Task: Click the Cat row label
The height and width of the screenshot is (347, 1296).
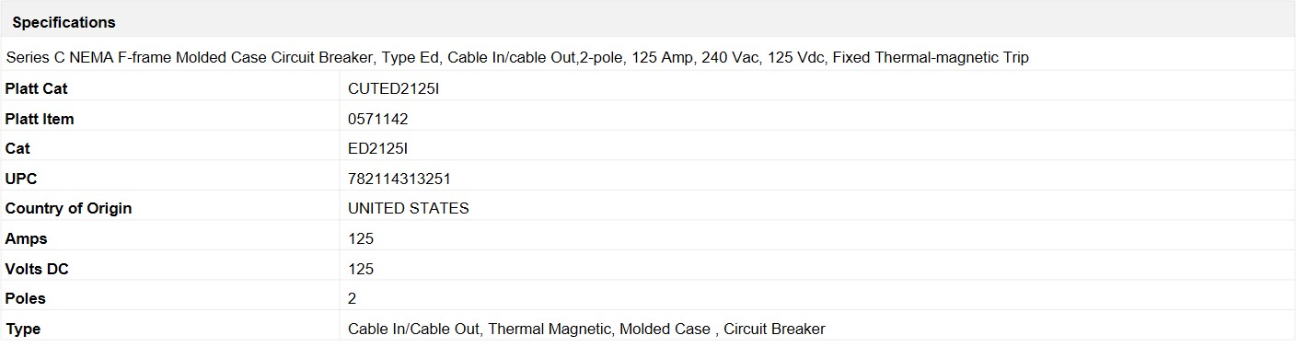Action: 17,148
